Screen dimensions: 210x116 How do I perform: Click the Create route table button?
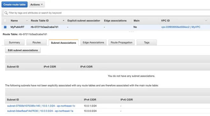coord(14,4)
